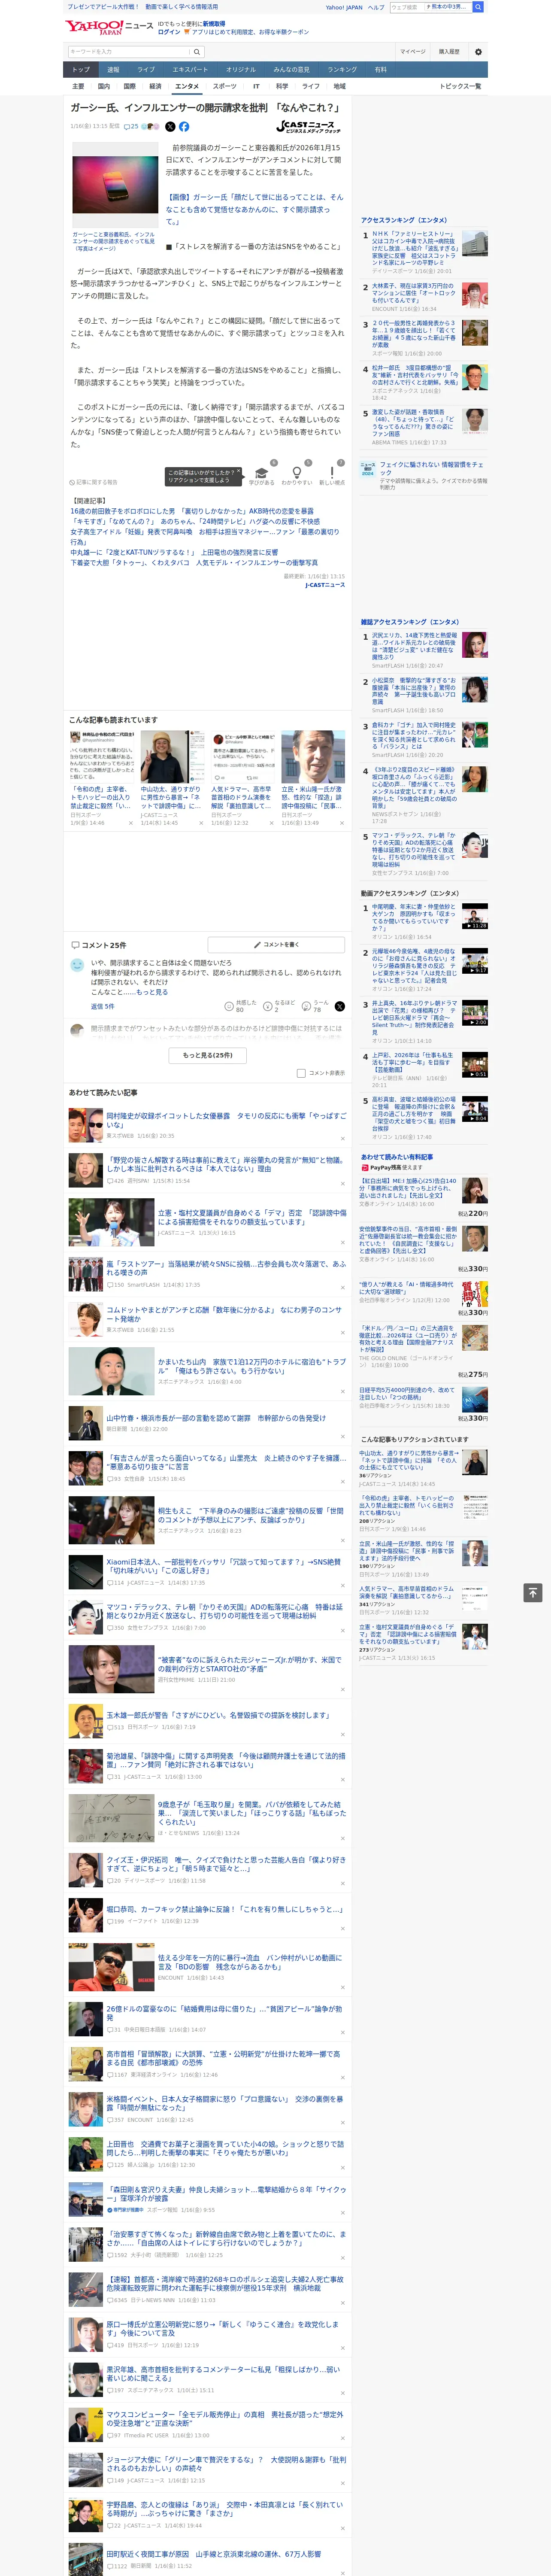Focus the ウェブ検索 input field
The width and height of the screenshot is (551, 2576).
(406, 7)
